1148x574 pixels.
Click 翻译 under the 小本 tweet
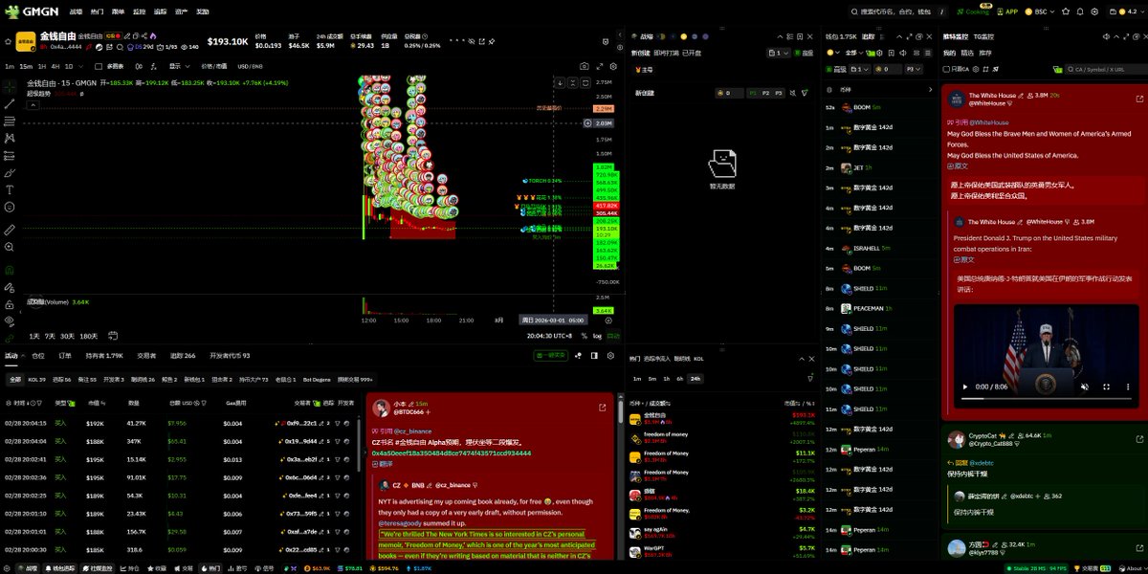point(383,463)
